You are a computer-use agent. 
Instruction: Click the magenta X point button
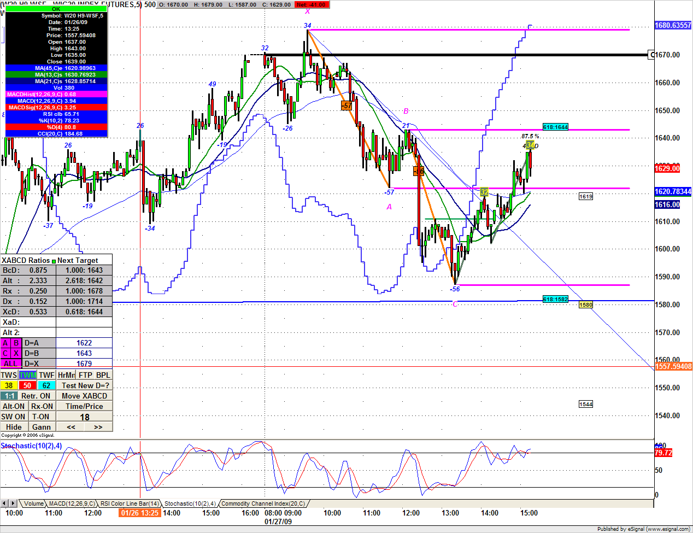point(16,354)
